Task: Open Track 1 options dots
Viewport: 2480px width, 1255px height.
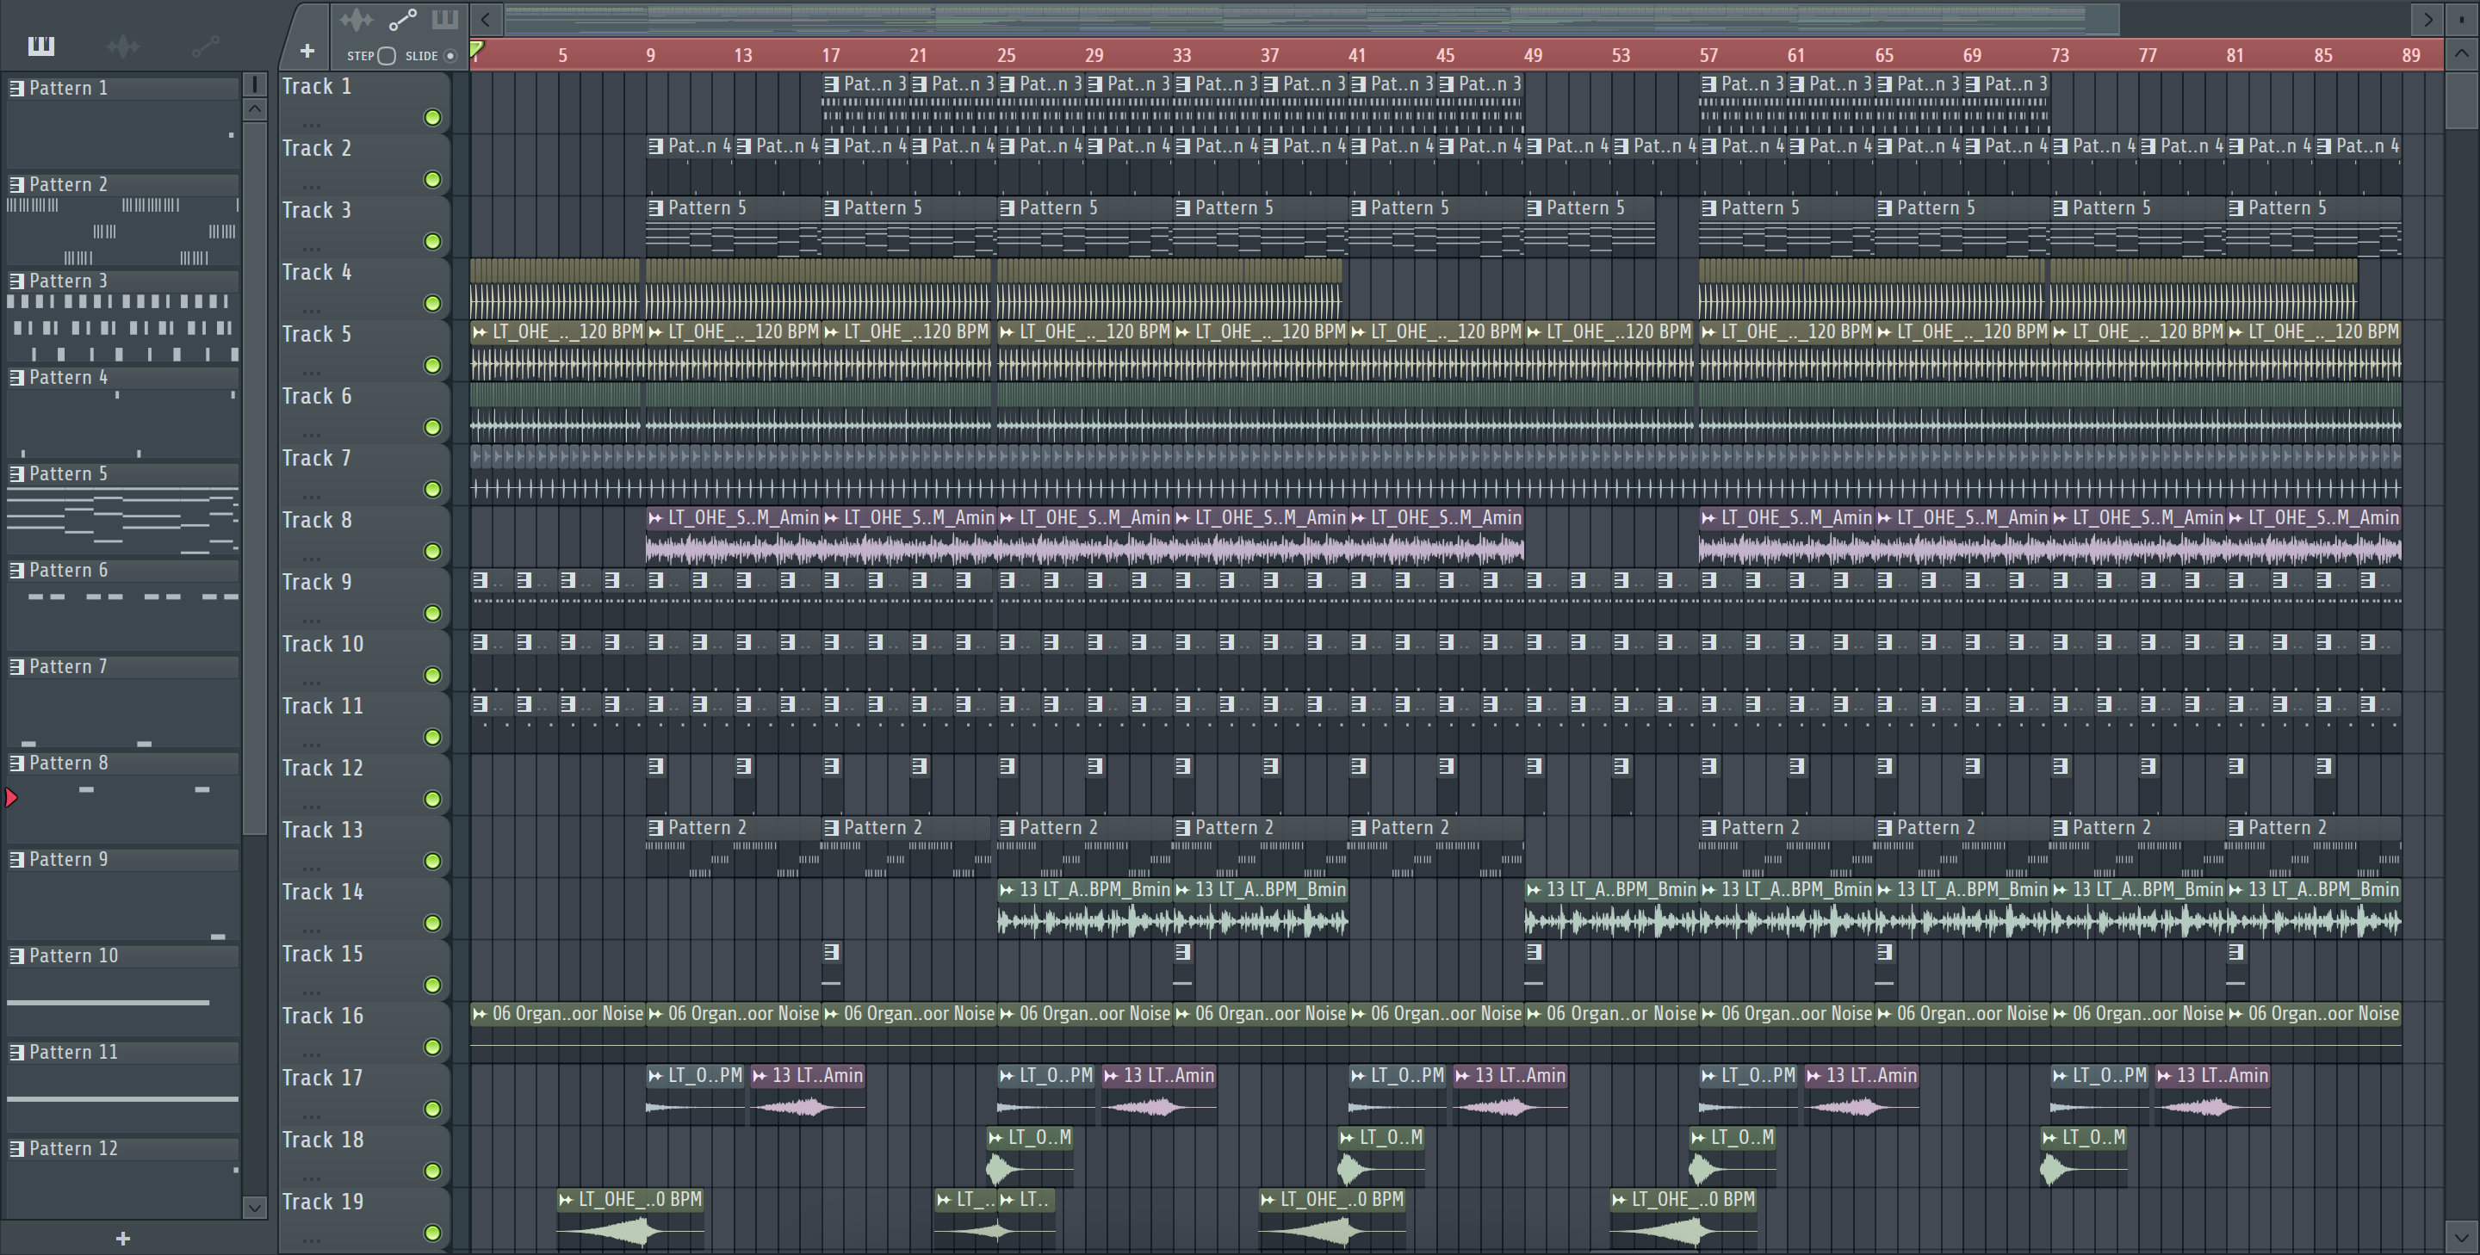Action: pyautogui.click(x=311, y=125)
